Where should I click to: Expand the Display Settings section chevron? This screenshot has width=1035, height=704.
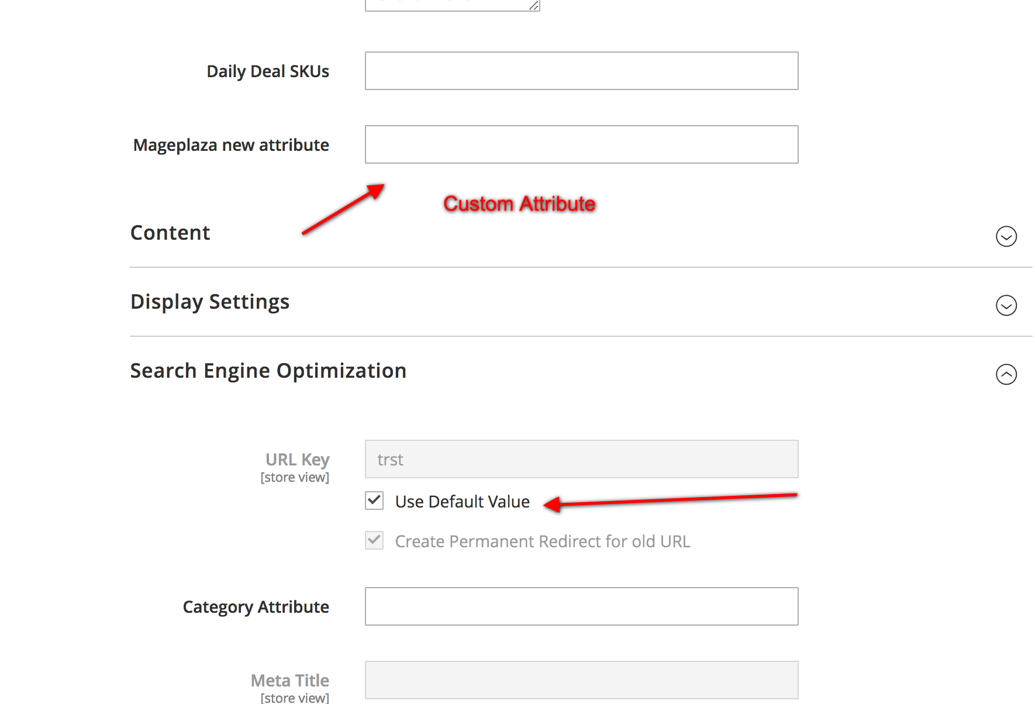(1007, 305)
